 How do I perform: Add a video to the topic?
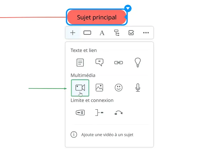[80, 88]
